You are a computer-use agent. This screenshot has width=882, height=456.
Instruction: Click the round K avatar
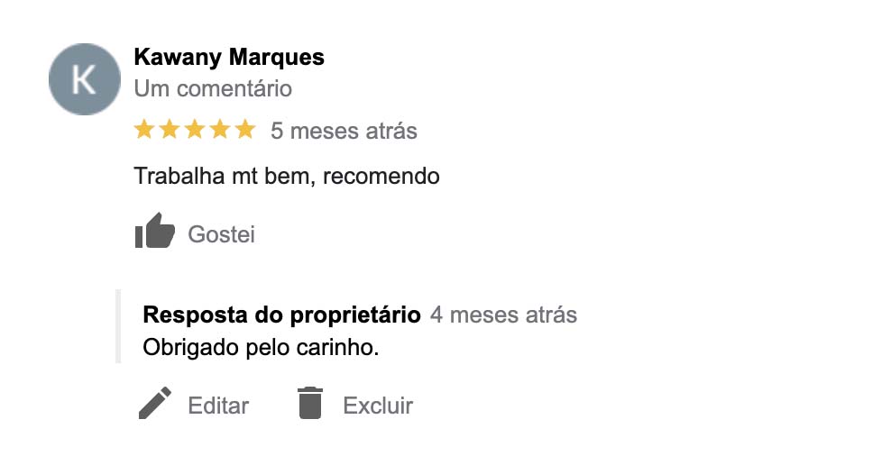(x=84, y=79)
